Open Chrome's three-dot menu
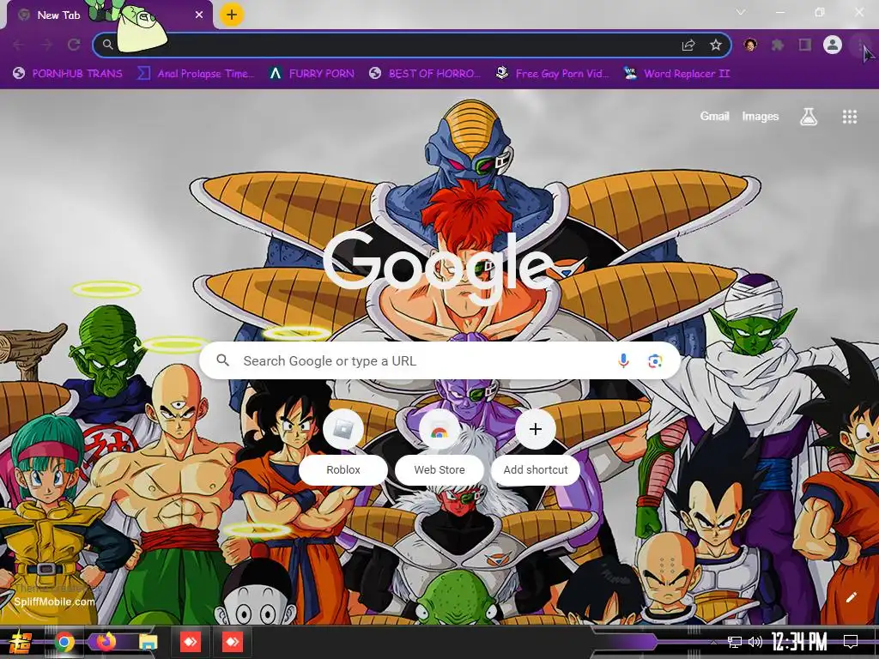This screenshot has width=879, height=659. 860,45
